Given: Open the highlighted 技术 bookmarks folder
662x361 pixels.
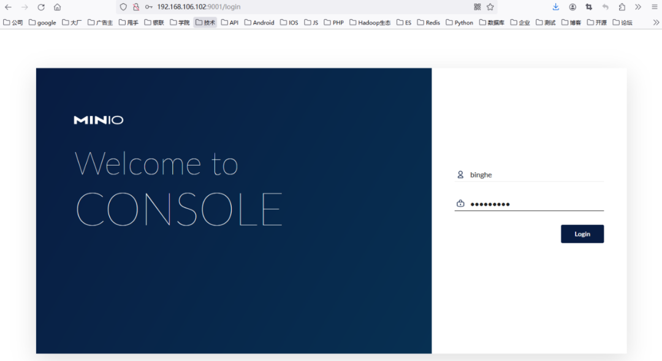Looking at the screenshot, I should click(x=205, y=23).
